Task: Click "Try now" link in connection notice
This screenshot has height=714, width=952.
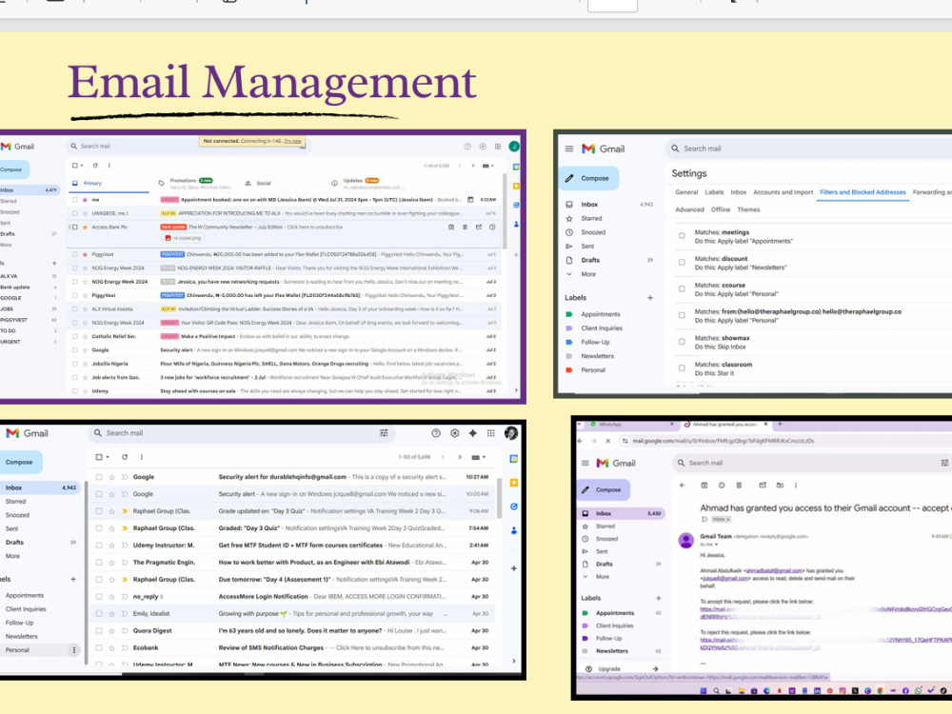Action: click(x=292, y=141)
